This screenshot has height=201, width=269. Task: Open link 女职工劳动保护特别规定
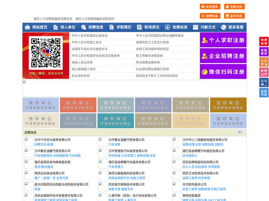tap(152, 49)
